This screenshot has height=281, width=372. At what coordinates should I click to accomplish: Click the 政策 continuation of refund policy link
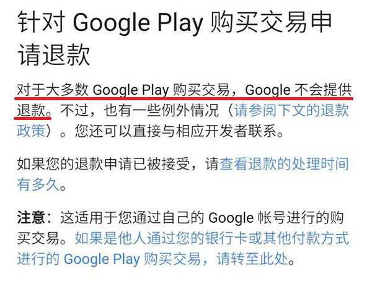(x=31, y=131)
